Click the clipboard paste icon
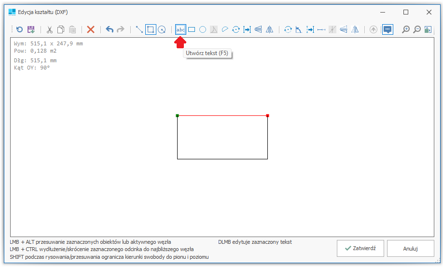Viewport: 443px width, 267px height. coord(72,29)
